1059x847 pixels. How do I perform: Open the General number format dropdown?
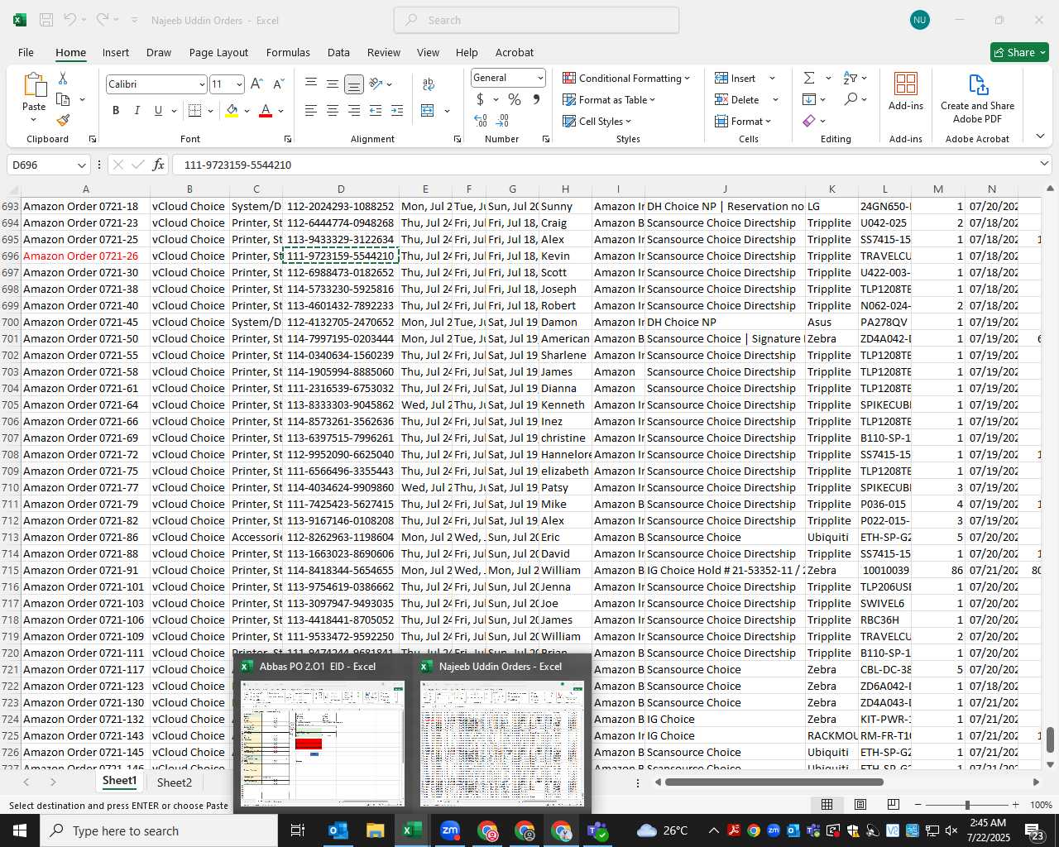coord(540,78)
